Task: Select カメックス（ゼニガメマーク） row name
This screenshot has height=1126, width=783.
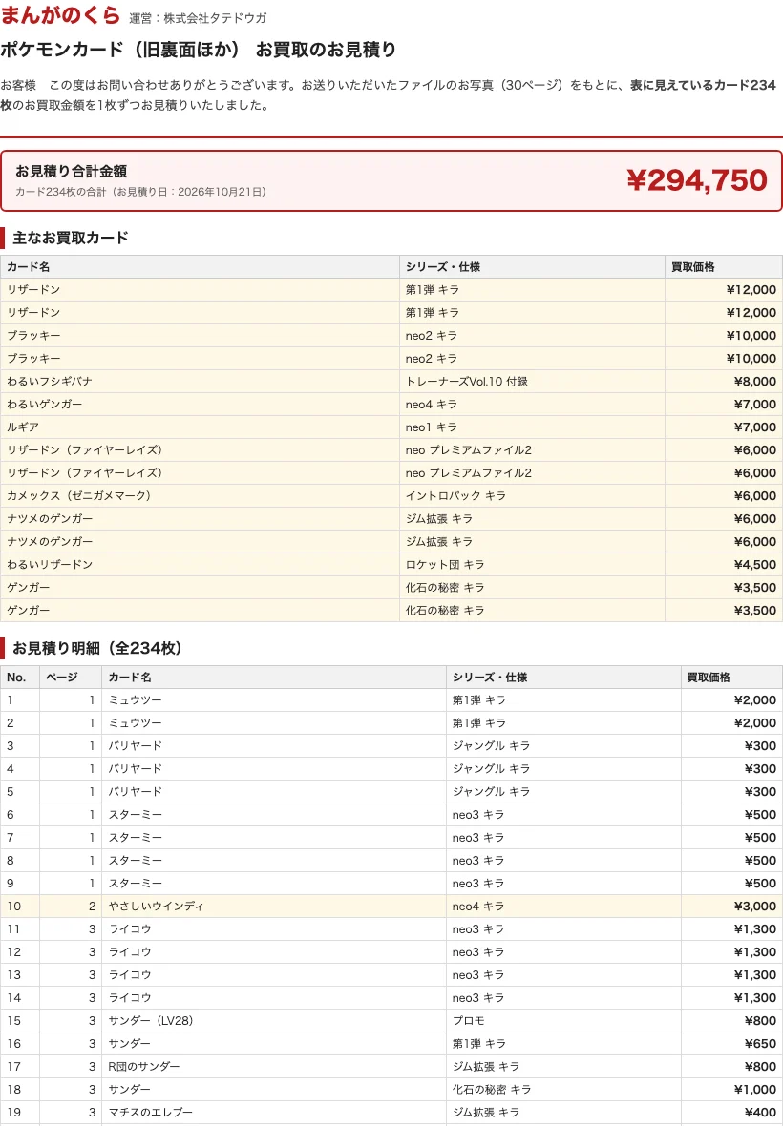Action: [x=79, y=495]
